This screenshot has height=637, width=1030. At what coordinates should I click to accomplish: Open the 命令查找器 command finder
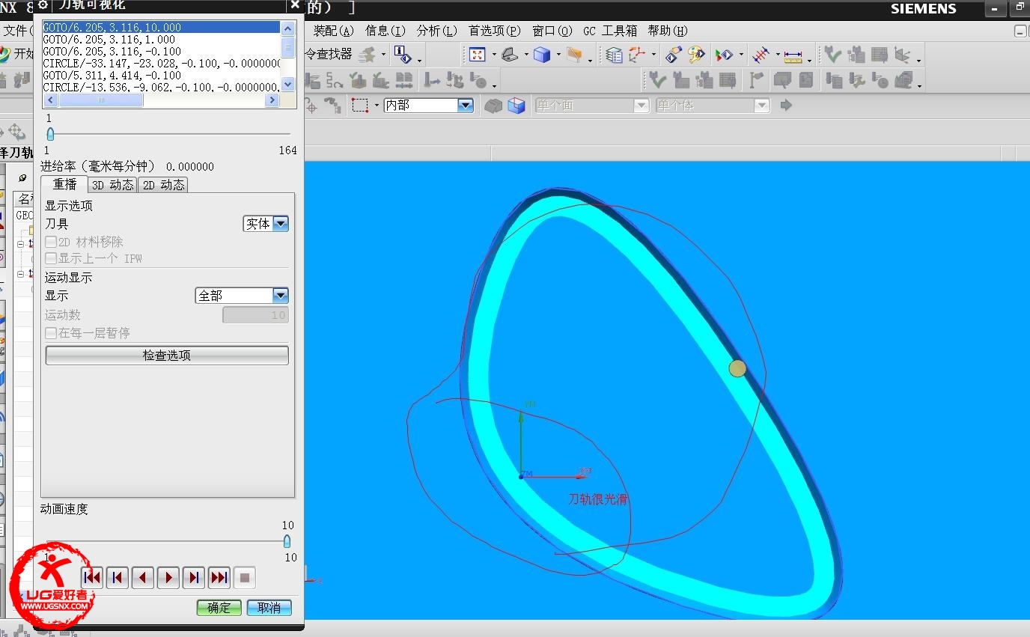[x=328, y=54]
